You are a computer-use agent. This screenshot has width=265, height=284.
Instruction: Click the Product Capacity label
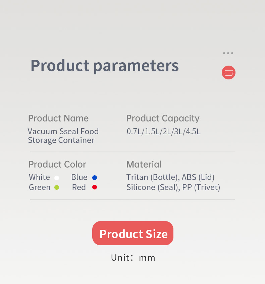click(x=163, y=119)
